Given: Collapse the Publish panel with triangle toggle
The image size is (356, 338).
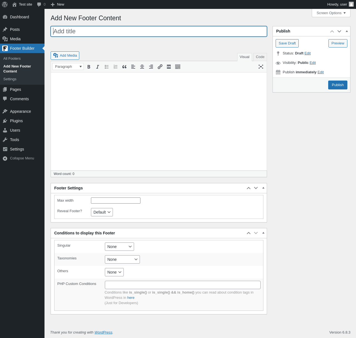Looking at the screenshot, I should click(347, 31).
